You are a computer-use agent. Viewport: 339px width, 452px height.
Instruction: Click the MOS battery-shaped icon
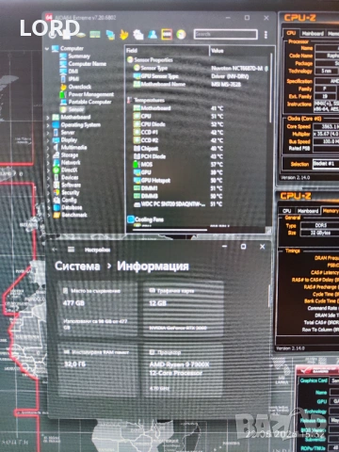[x=137, y=164]
